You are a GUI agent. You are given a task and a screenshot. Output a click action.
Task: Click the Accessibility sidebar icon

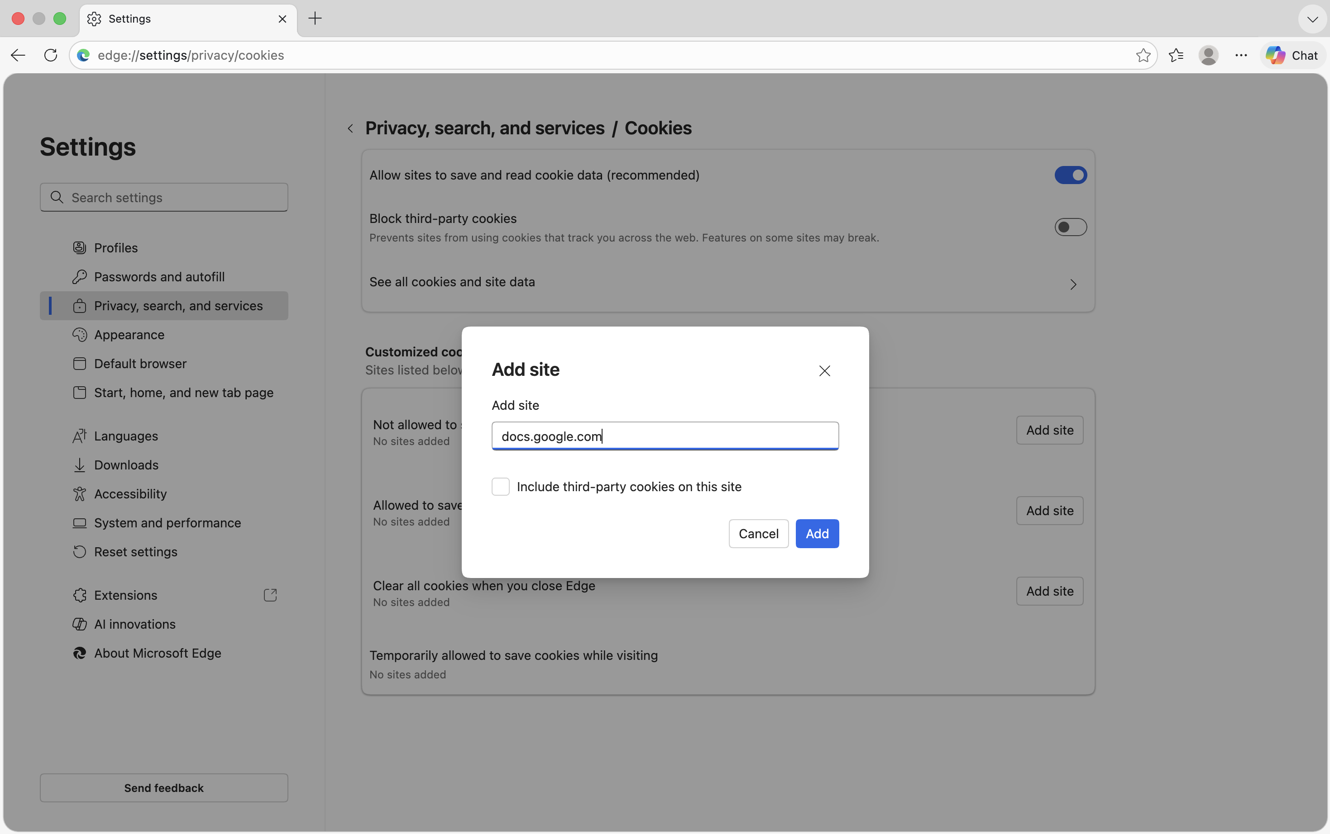(x=80, y=494)
